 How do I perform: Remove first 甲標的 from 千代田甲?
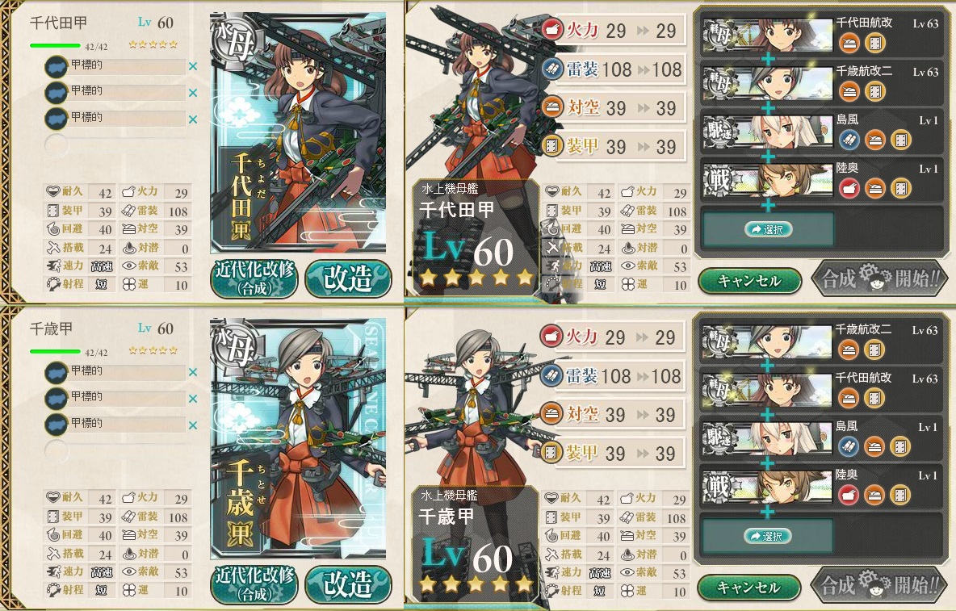[193, 66]
